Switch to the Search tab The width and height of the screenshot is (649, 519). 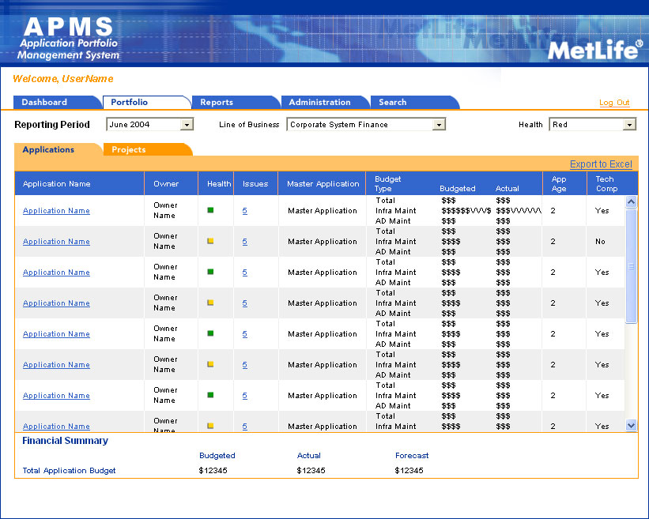point(415,102)
